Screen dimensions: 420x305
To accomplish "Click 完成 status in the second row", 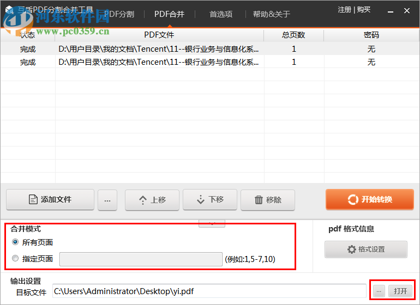I will click(28, 62).
